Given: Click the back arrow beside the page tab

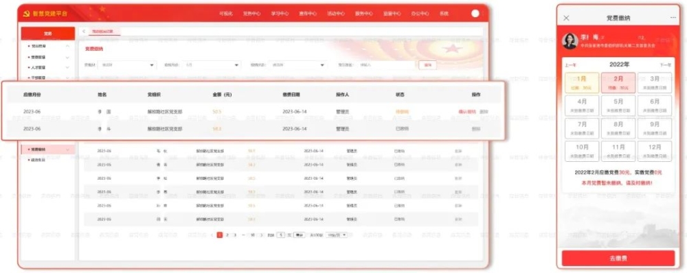Looking at the screenshot, I should (x=84, y=32).
